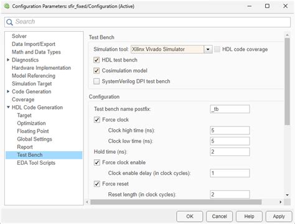Screen dimensions: 295x224
Task: Select the Report subpane
Action: click(25, 147)
